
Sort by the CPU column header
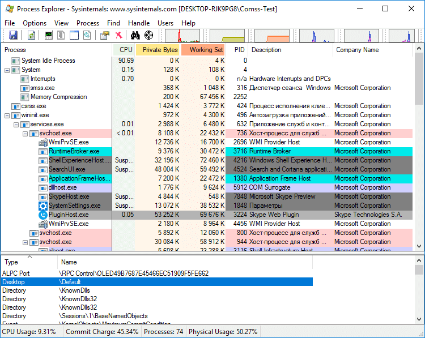[x=124, y=50]
